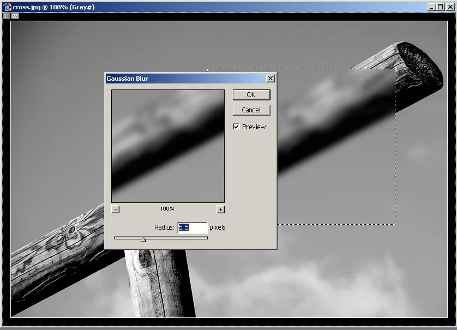Viewport: 457px width, 330px height.
Task: Click the OK button in Gaussian Blur
Action: (251, 95)
